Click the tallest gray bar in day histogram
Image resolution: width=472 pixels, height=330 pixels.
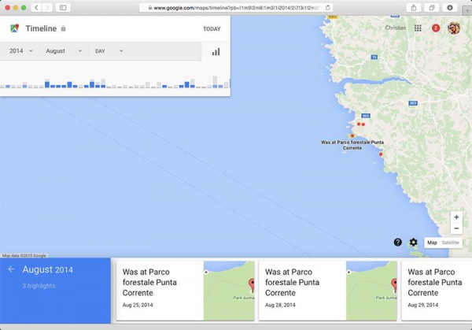(x=215, y=82)
